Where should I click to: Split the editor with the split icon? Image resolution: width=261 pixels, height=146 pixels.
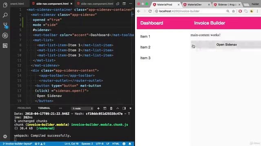click(124, 4)
